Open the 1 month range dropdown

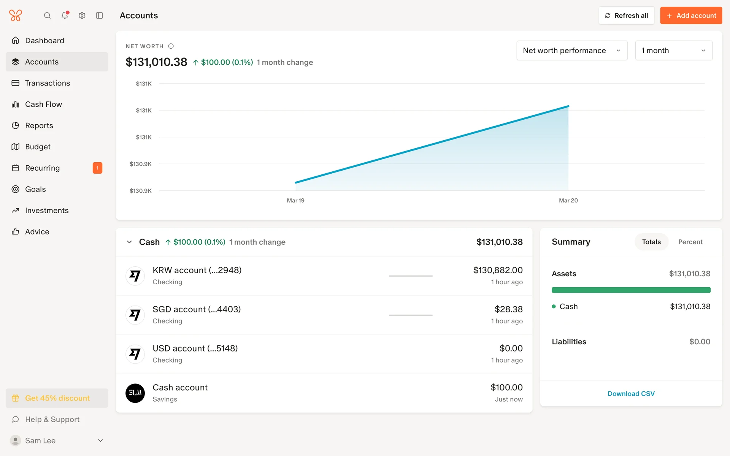coord(673,51)
